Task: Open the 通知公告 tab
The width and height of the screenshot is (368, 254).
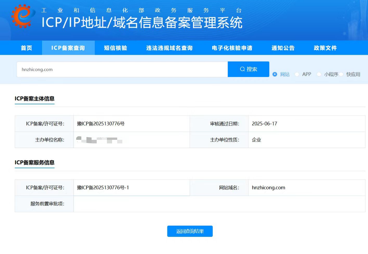Action: (x=283, y=48)
